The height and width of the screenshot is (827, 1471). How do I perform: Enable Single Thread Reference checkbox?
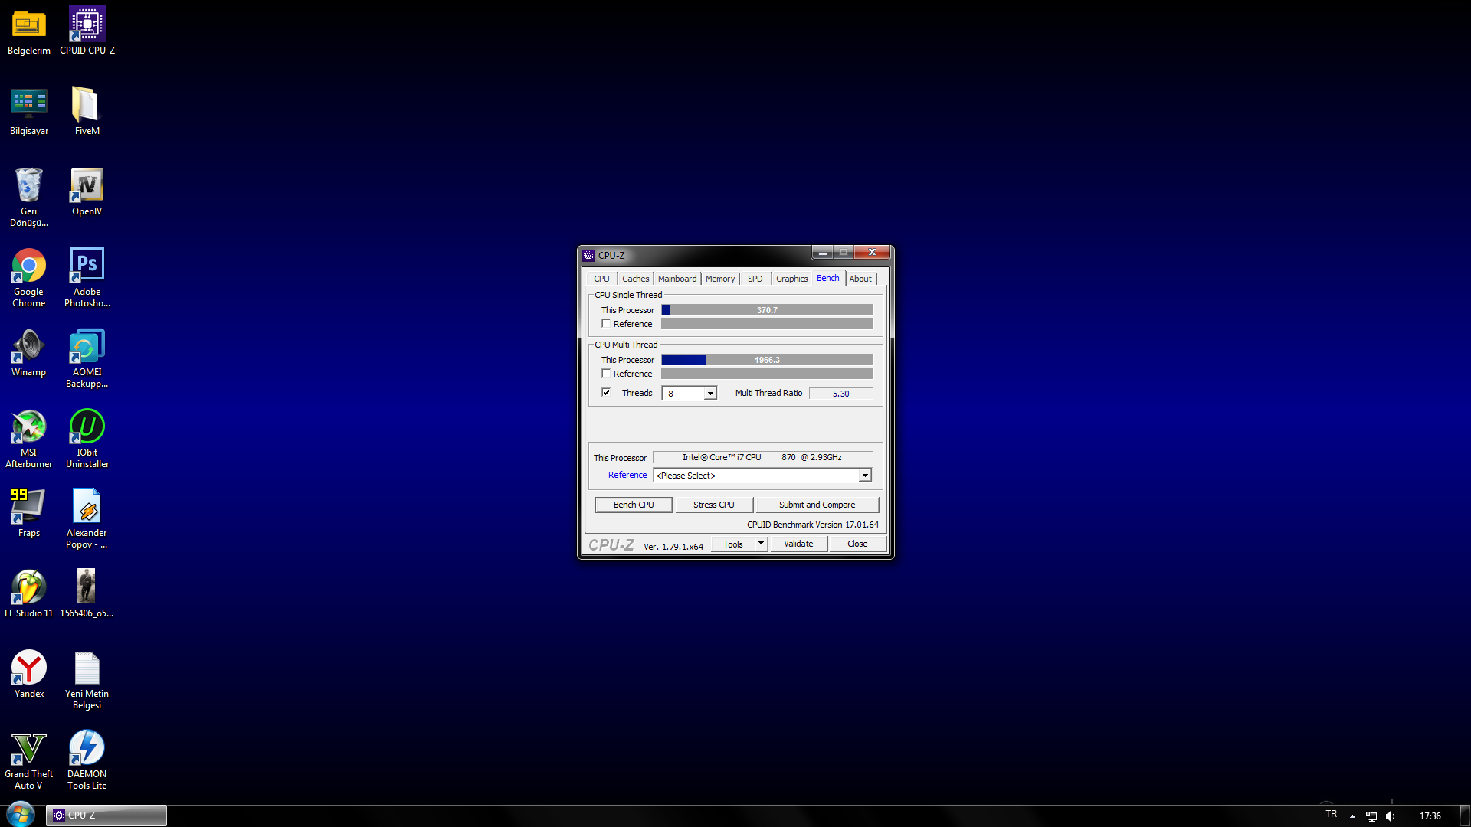pyautogui.click(x=606, y=324)
